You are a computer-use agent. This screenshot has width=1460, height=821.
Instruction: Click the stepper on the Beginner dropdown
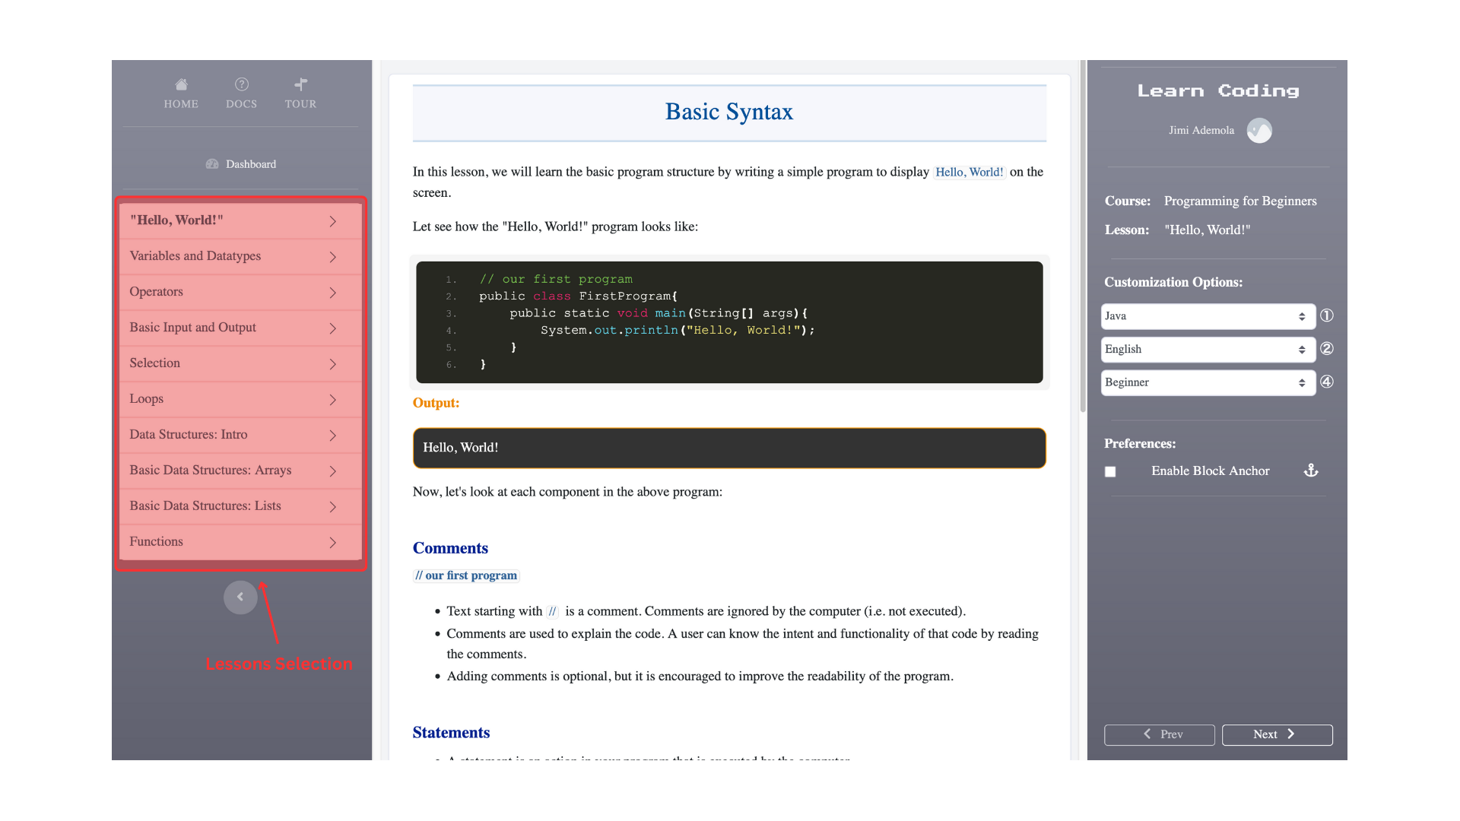1303,382
